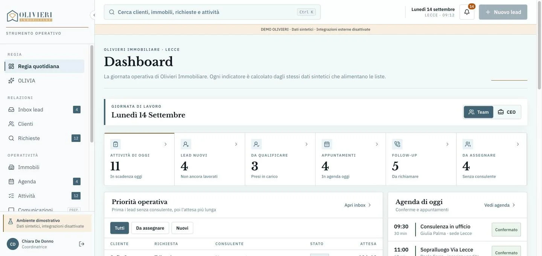Select the Tutti filter

click(x=120, y=228)
